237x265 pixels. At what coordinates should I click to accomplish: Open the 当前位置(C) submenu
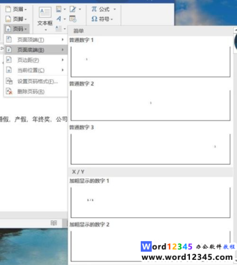coord(35,70)
